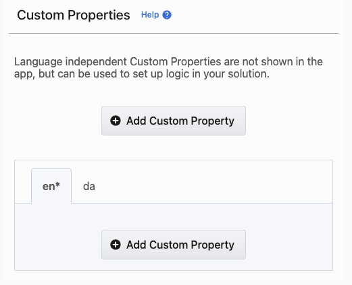The image size is (352, 285).
Task: Click the word Help in blue
Action: (150, 15)
